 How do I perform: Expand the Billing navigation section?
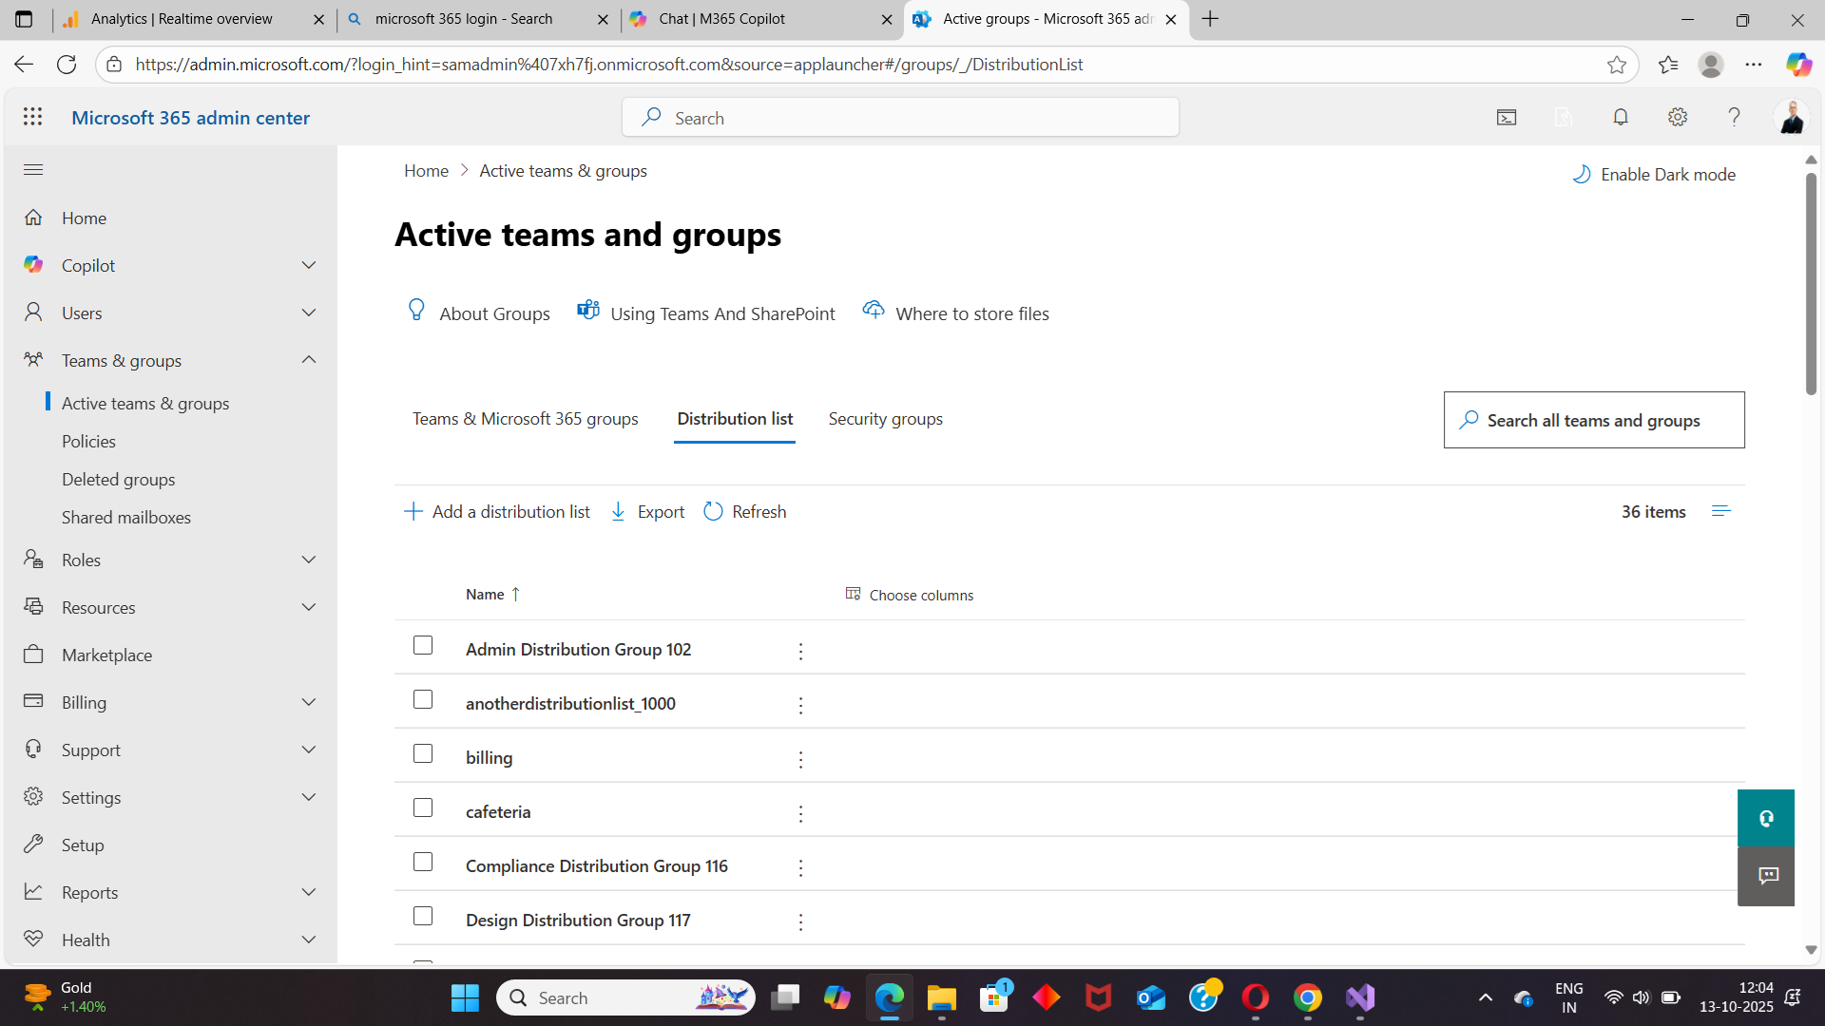308,702
